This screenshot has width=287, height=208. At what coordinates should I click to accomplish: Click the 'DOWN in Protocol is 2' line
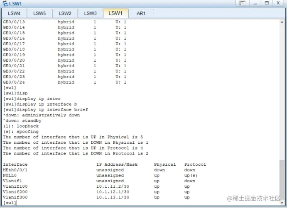[x=76, y=153]
